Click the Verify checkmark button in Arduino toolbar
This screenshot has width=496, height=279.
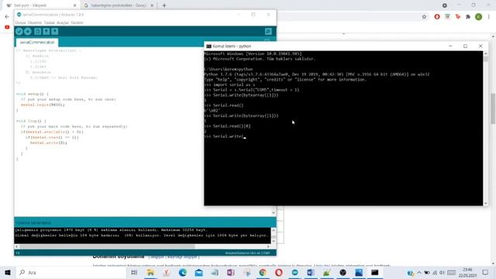click(19, 31)
